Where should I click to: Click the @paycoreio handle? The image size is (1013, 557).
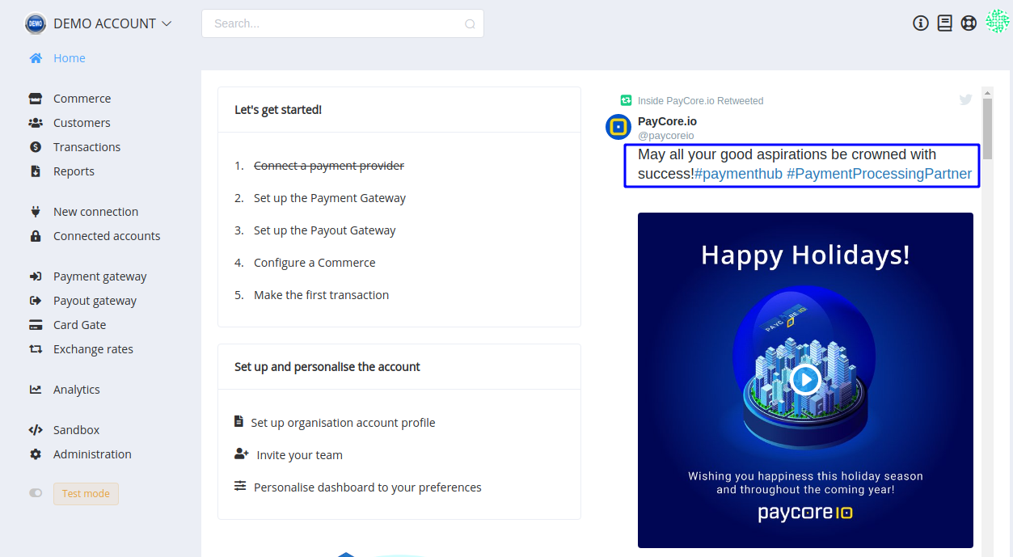point(666,136)
